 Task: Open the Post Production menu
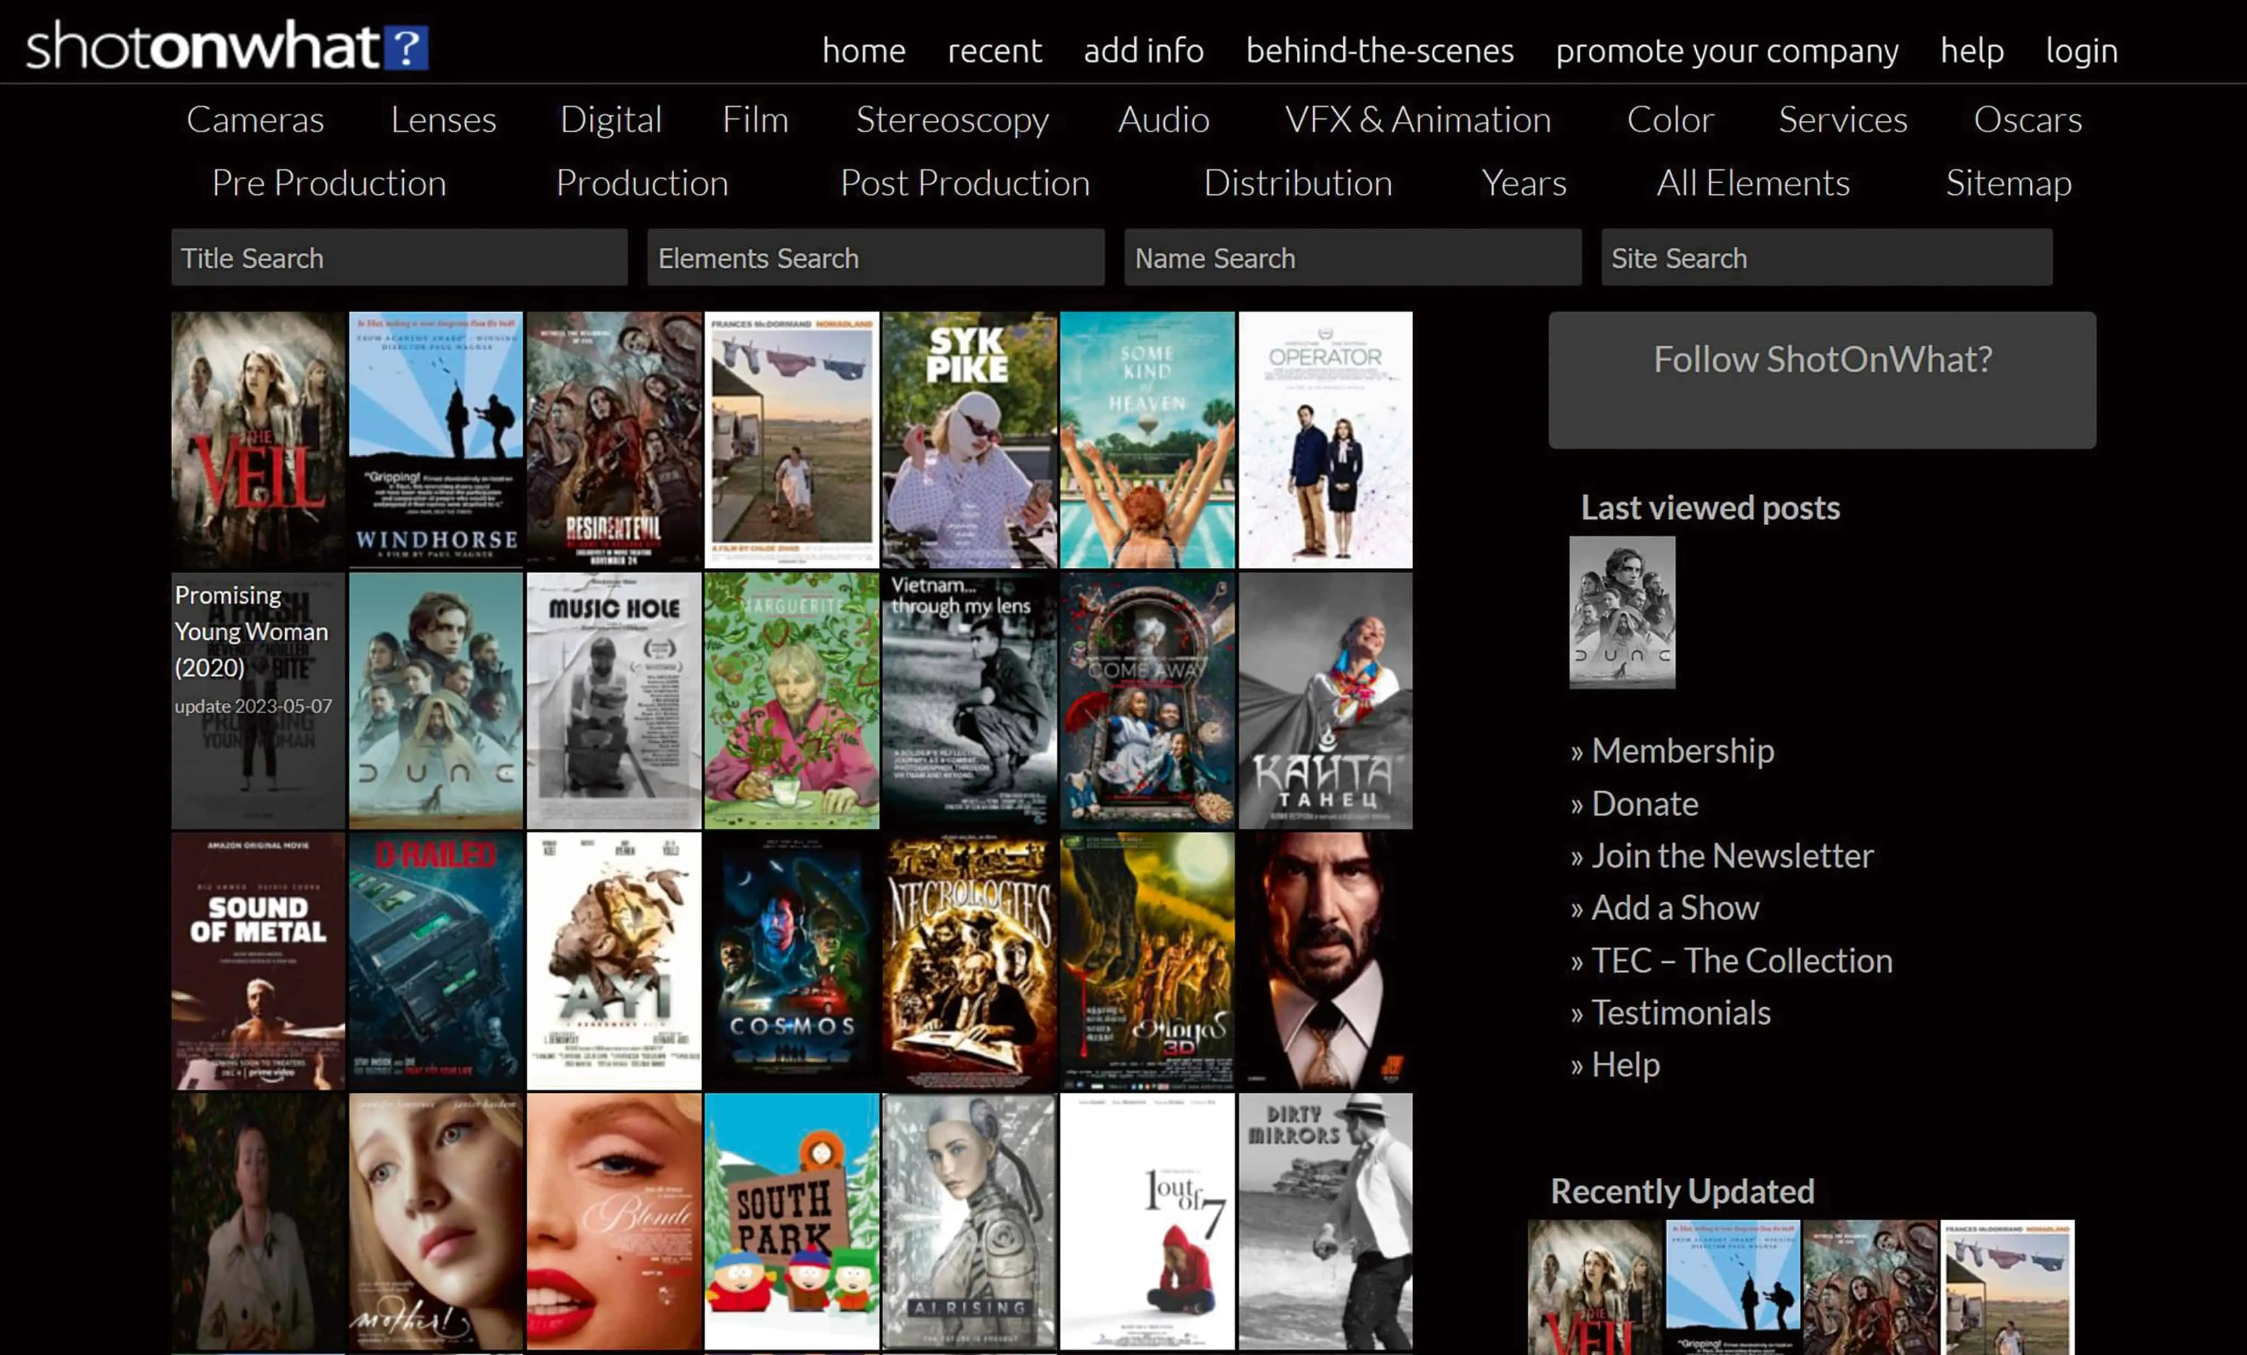(965, 183)
